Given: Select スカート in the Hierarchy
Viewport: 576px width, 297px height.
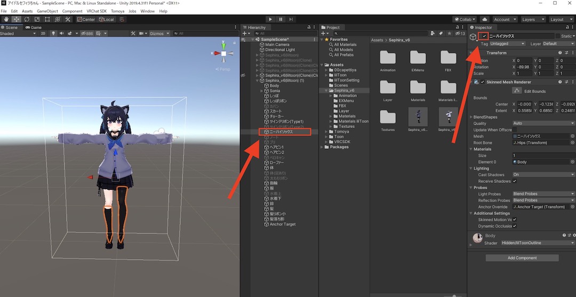Looking at the screenshot, I should (276, 111).
